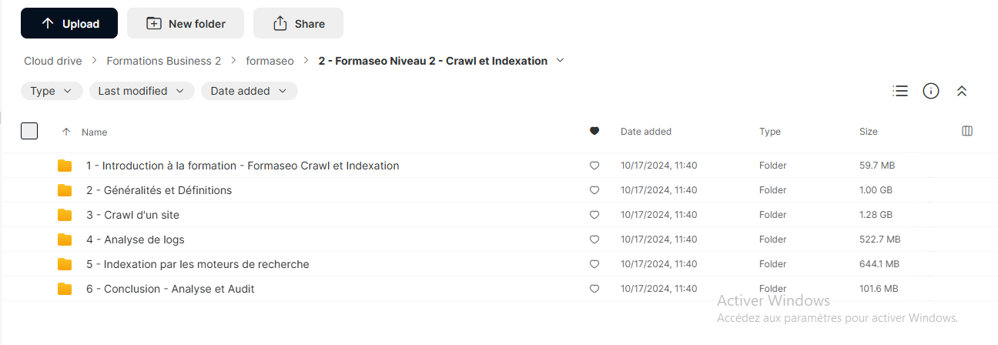Open the info panel icon
Screen dimensions: 998x345
931,91
